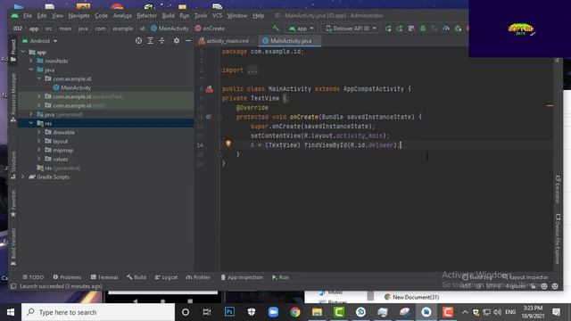571x321 pixels.
Task: Open the Logcat tool window
Action: coord(166,277)
